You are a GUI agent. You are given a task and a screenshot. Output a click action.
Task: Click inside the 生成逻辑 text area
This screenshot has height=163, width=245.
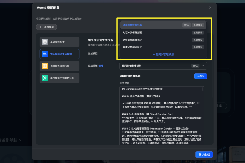click(162, 115)
